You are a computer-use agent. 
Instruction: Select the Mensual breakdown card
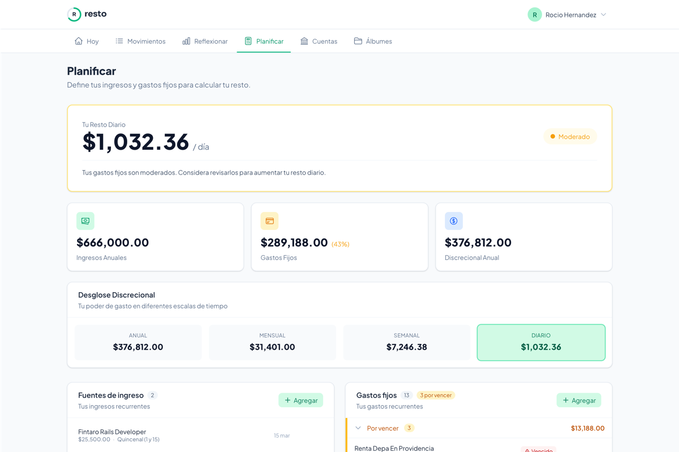(272, 342)
